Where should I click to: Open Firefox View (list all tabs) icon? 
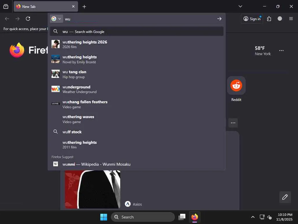pyautogui.click(x=6, y=6)
